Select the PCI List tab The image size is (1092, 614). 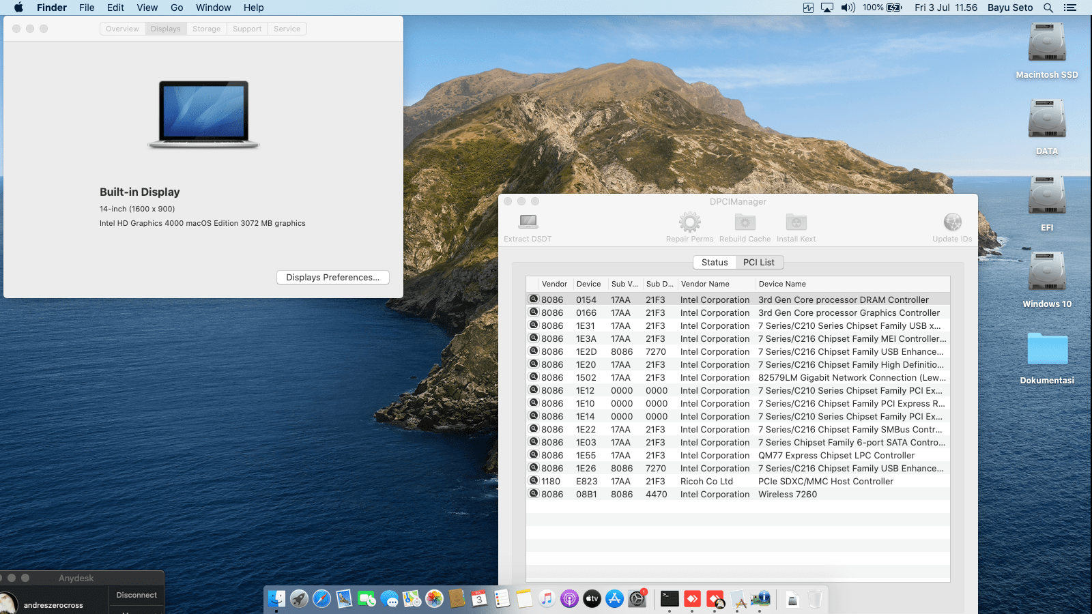click(x=758, y=263)
